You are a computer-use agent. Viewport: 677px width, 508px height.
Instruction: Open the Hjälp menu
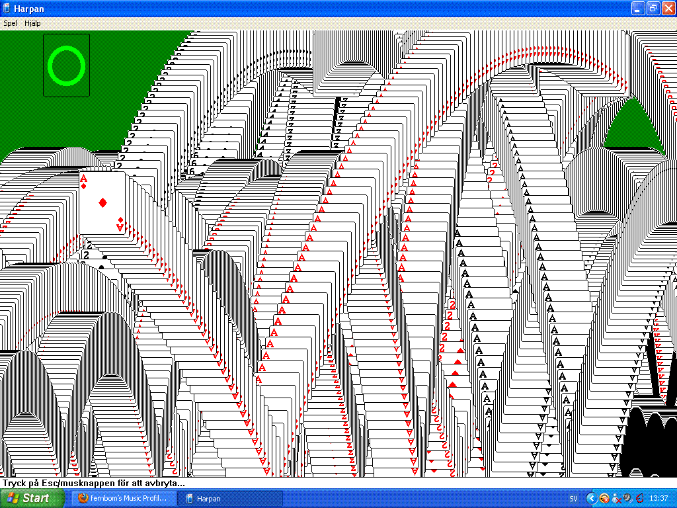pyautogui.click(x=32, y=23)
